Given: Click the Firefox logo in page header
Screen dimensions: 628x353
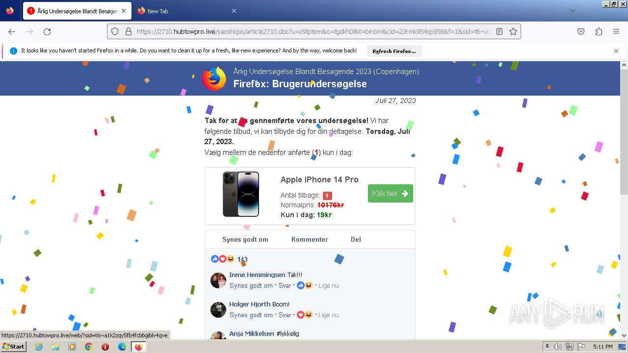Looking at the screenshot, I should (x=214, y=78).
